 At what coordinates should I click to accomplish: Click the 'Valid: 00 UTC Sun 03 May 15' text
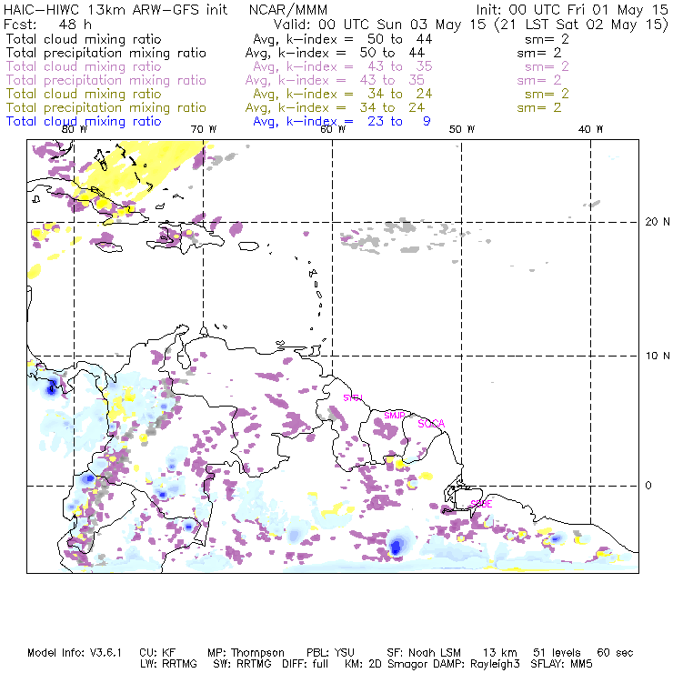[380, 24]
